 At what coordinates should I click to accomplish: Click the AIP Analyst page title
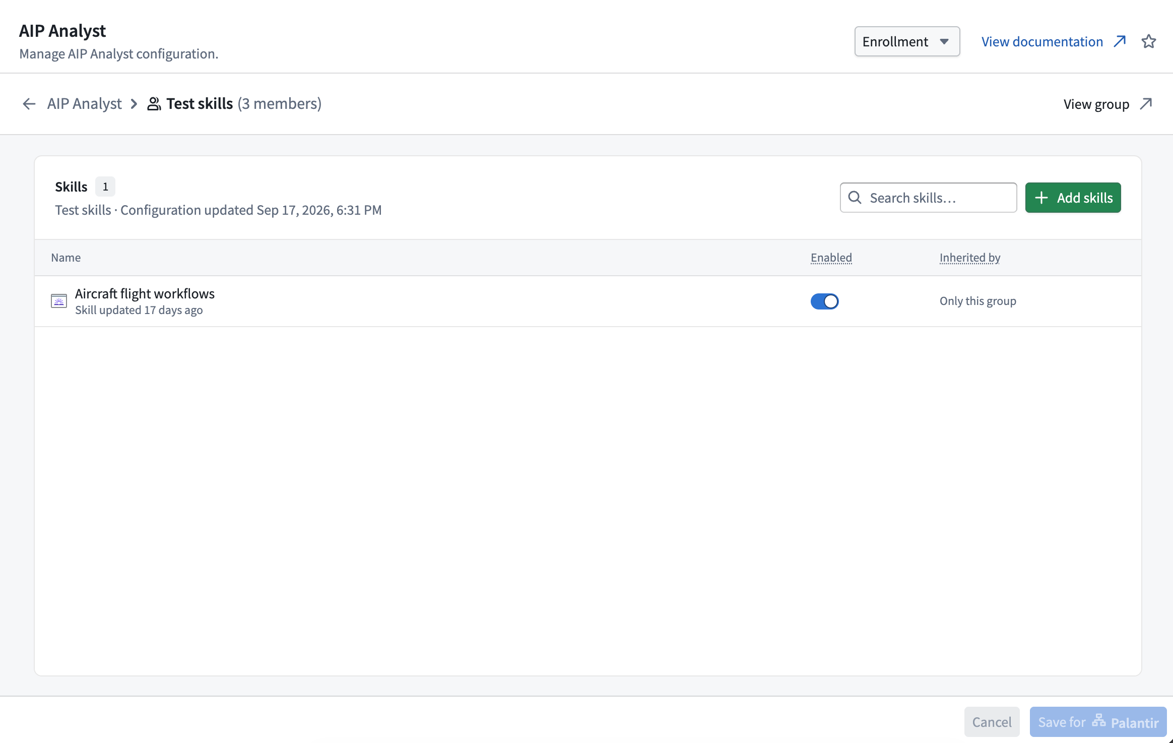[62, 31]
